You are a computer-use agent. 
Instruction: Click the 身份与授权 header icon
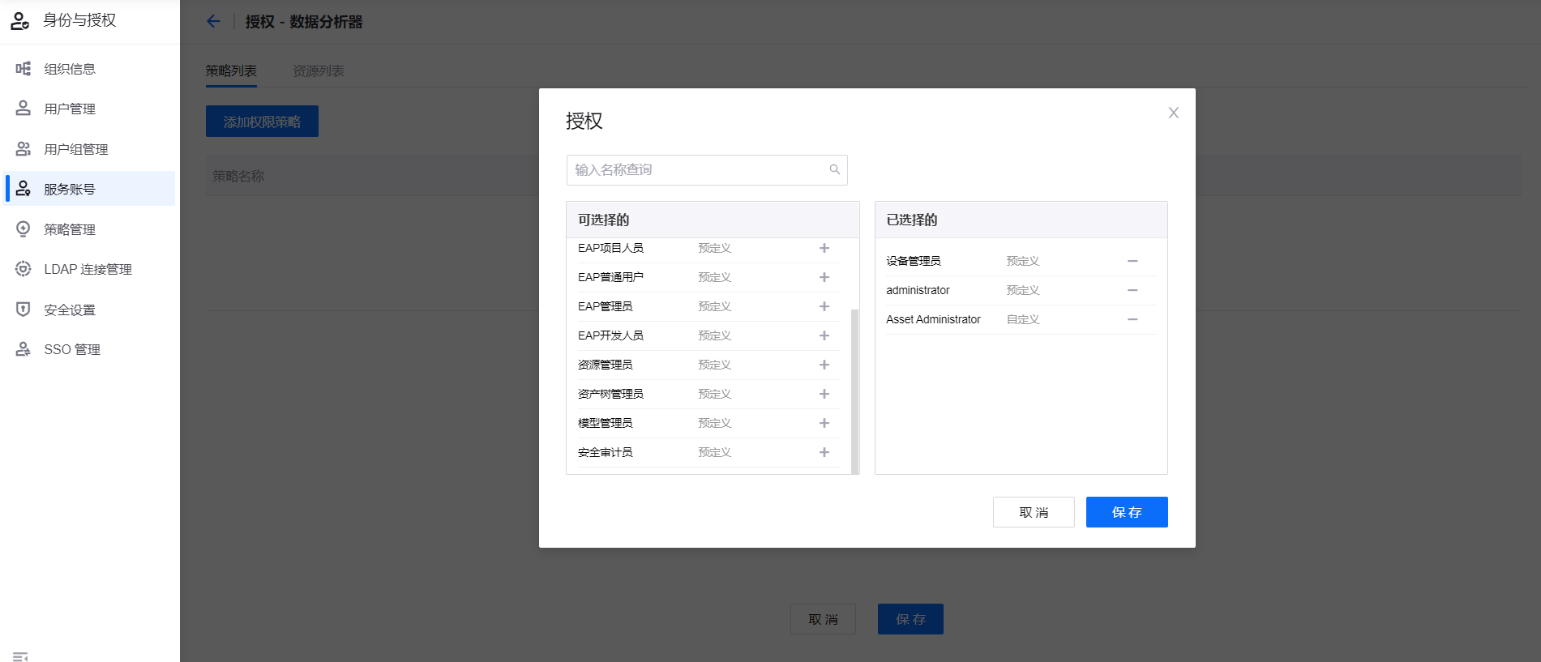pyautogui.click(x=20, y=21)
